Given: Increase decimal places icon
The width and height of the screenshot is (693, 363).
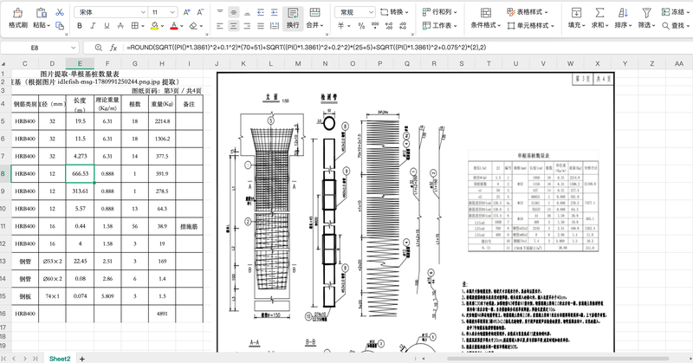Looking at the screenshot, I should coord(389,26).
